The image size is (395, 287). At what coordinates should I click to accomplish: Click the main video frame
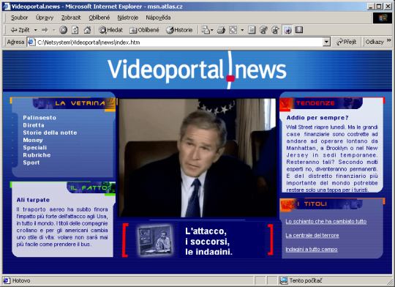[197, 157]
